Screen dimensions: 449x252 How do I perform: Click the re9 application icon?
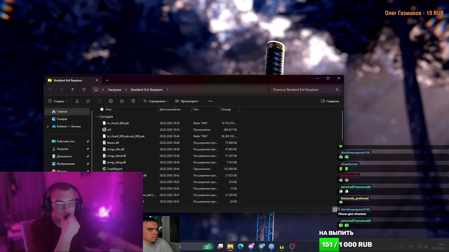coord(104,129)
